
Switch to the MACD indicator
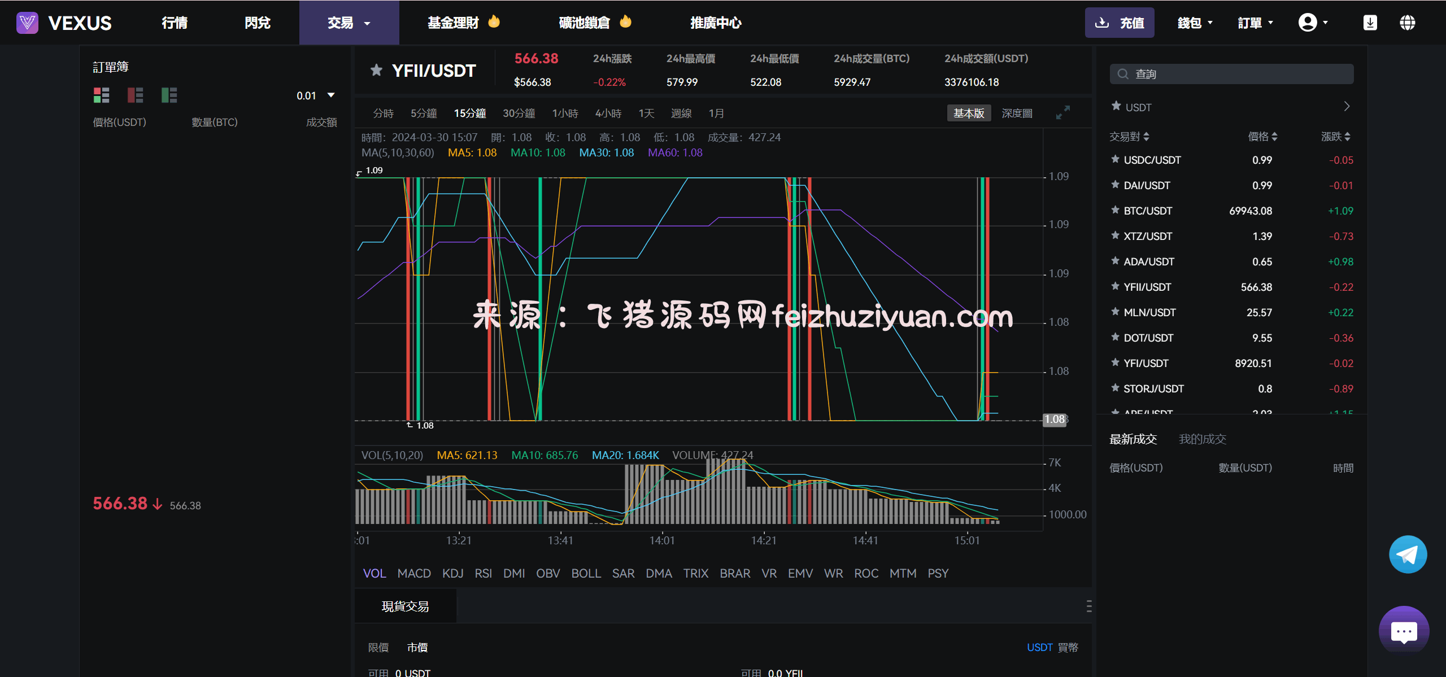pyautogui.click(x=413, y=573)
